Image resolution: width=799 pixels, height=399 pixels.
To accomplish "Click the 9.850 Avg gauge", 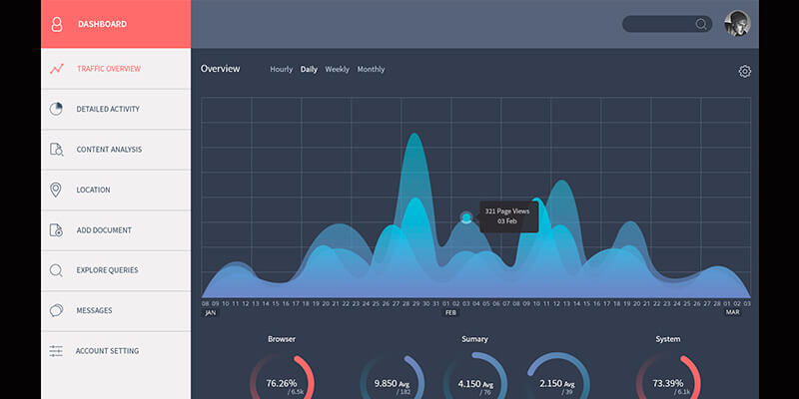I will (393, 377).
